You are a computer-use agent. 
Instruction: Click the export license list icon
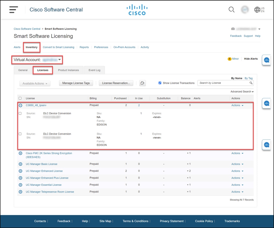[x=142, y=83]
